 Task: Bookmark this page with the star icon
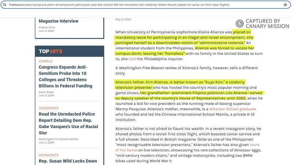pyautogui.click(x=285, y=5)
